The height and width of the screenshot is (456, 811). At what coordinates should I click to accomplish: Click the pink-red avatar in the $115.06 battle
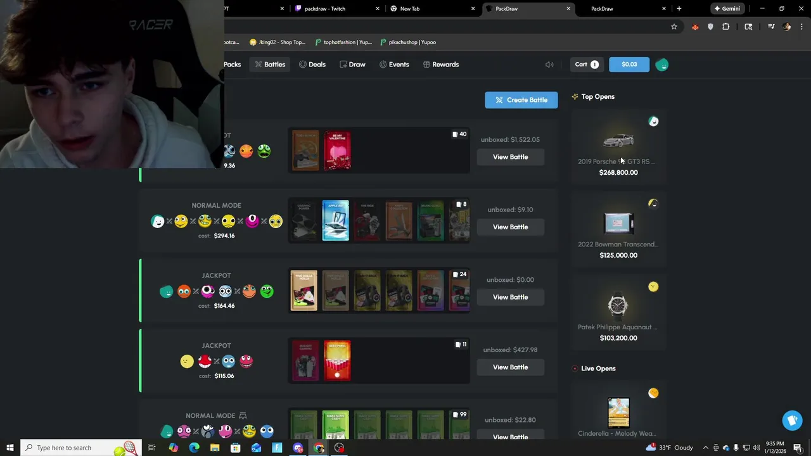pyautogui.click(x=246, y=361)
